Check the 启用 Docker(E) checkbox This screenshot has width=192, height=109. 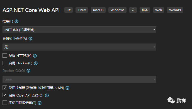pos(5,63)
